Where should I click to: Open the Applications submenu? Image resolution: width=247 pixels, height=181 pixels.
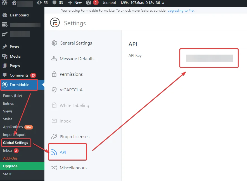(x=13, y=127)
